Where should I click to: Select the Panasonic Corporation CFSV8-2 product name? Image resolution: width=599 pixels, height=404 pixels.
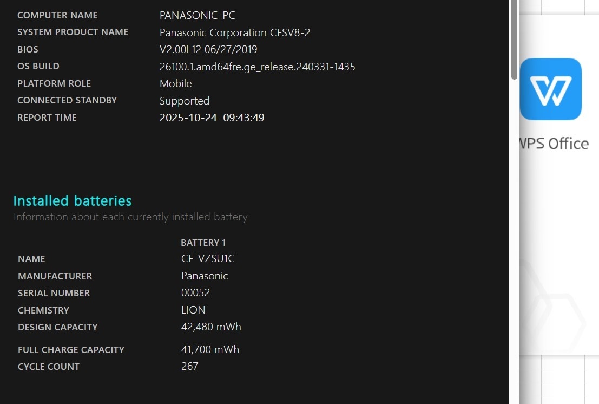234,32
